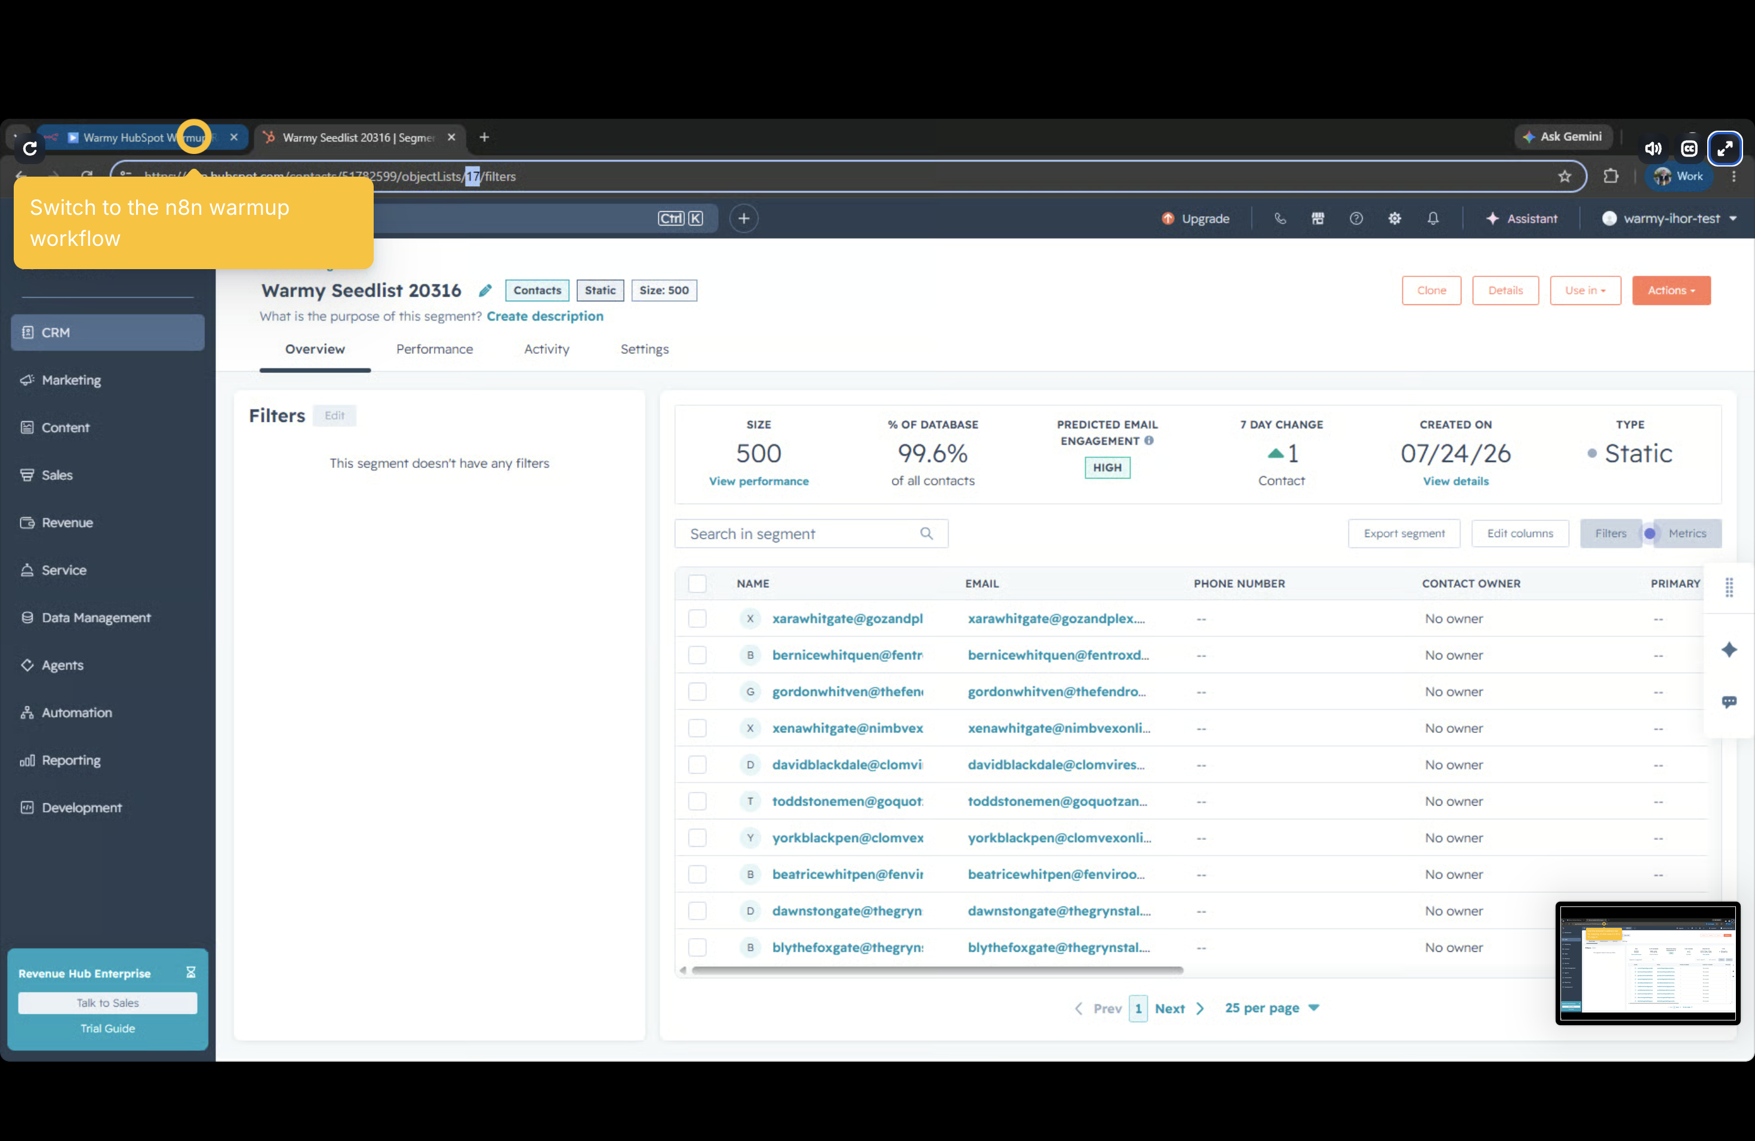
Task: Check the box for toddstonemen row
Action: pyautogui.click(x=697, y=801)
